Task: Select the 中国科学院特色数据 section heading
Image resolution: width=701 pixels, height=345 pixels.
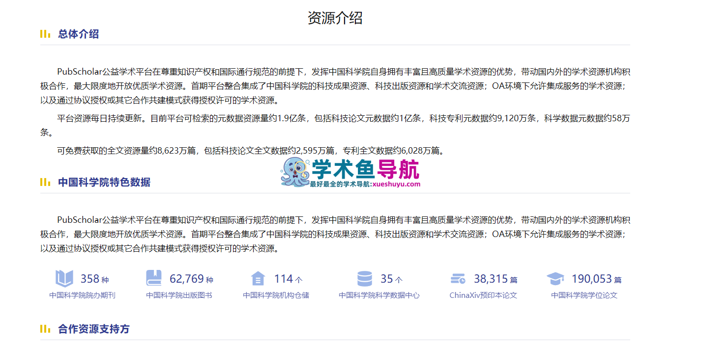Action: click(x=104, y=183)
